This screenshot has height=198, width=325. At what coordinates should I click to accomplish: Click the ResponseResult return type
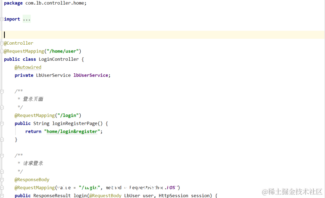(x=52, y=196)
